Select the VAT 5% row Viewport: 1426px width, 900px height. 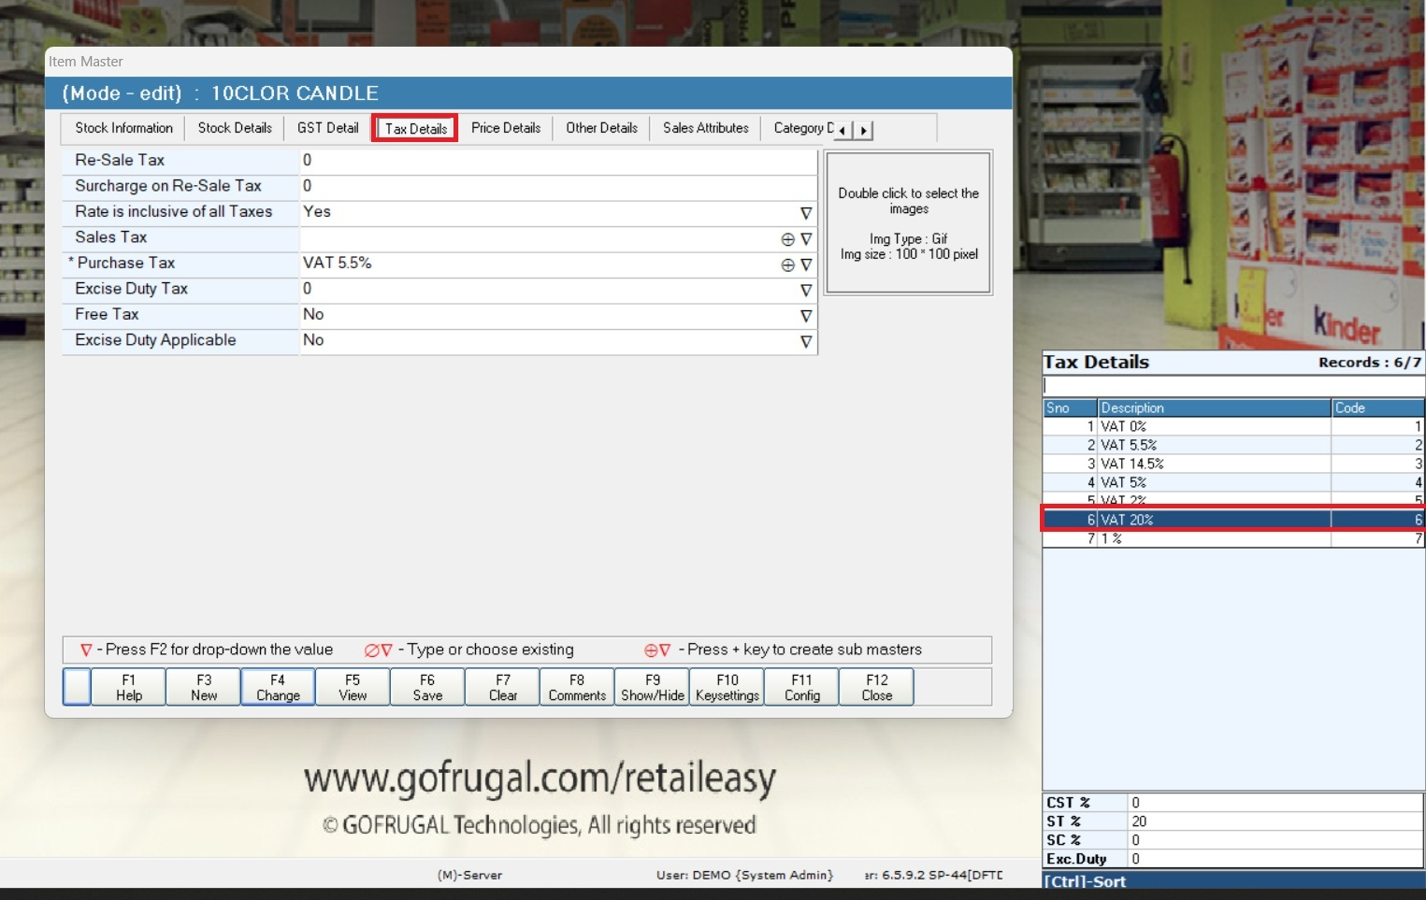pos(1233,482)
